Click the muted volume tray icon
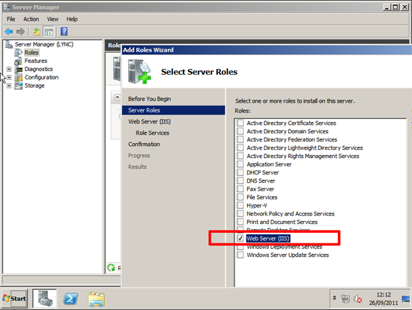The width and height of the screenshot is (412, 310). pyautogui.click(x=357, y=299)
